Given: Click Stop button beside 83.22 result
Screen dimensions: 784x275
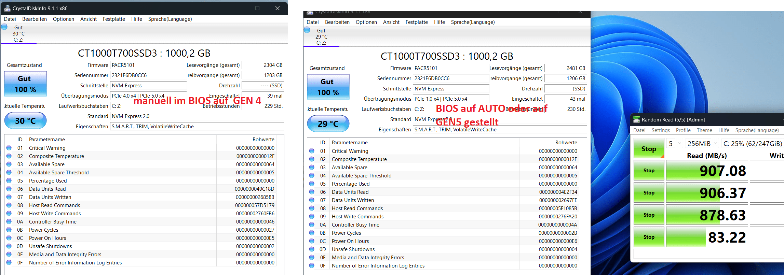Looking at the screenshot, I should (649, 237).
